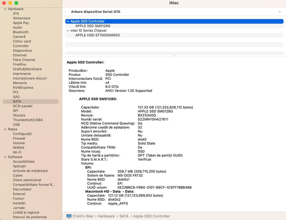The width and height of the screenshot is (286, 220).
Task: Select Diagnostice category
Action: pyautogui.click(x=22, y=50)
